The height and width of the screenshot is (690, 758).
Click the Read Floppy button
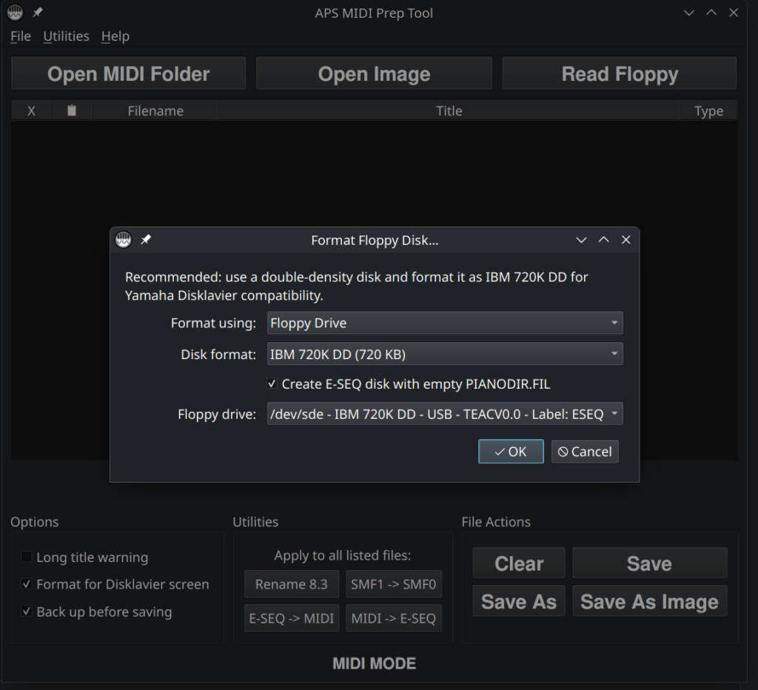pos(620,73)
